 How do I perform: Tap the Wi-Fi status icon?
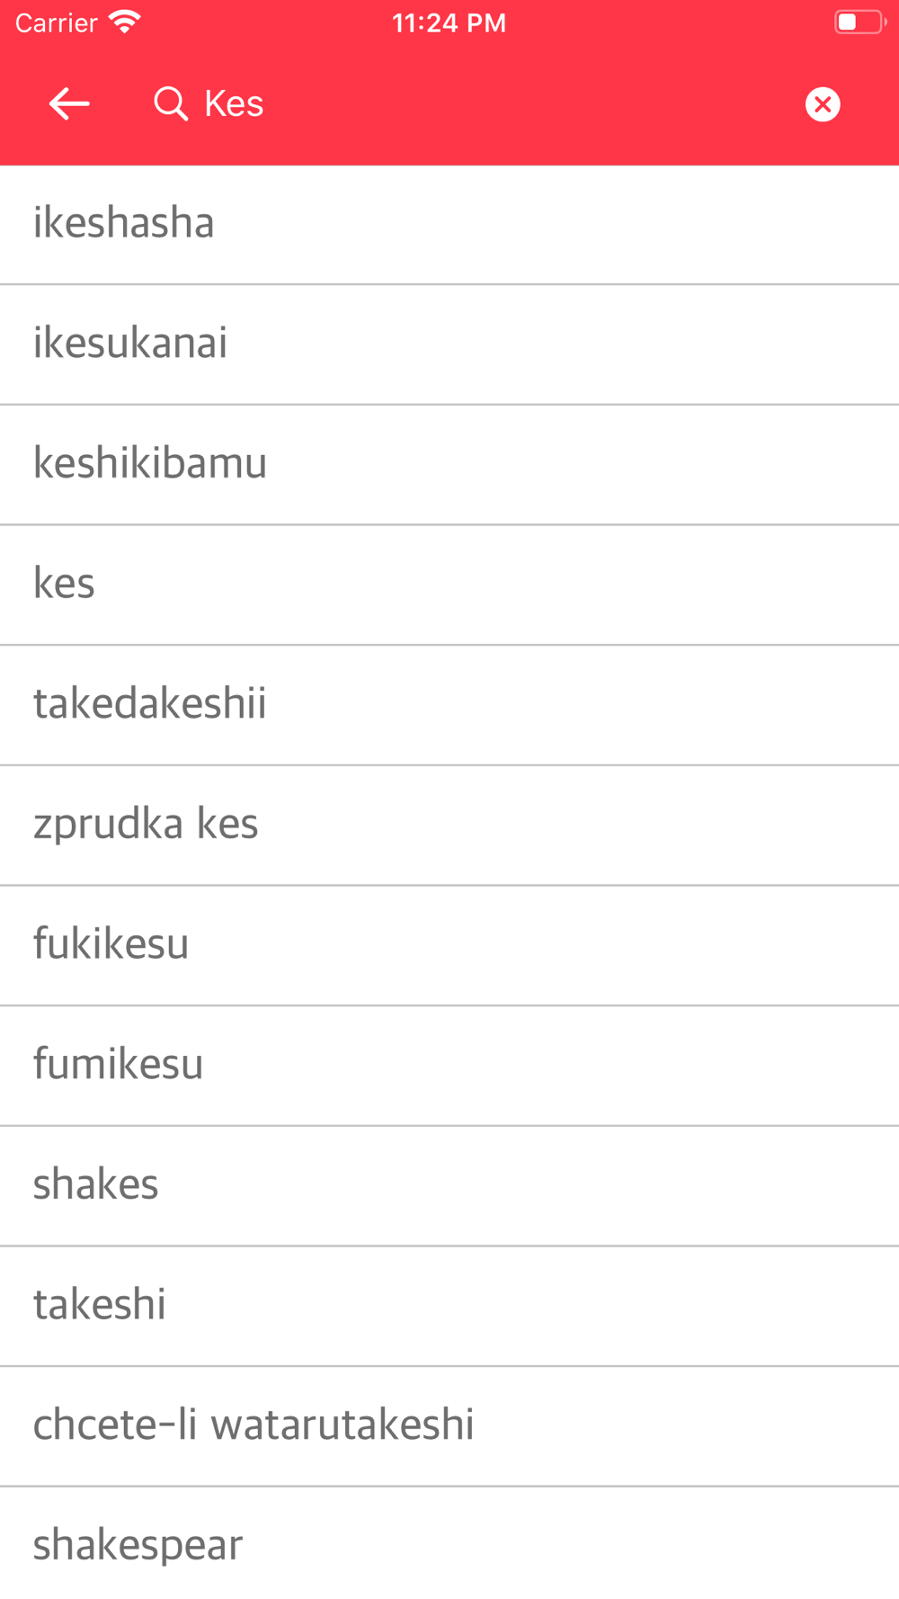click(x=125, y=22)
